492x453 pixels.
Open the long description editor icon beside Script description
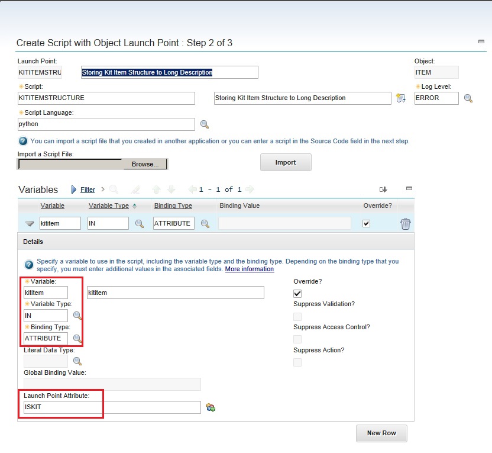pyautogui.click(x=401, y=98)
